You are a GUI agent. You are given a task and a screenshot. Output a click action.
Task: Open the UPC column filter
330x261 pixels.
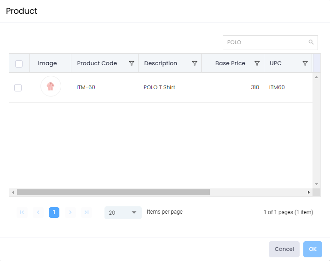click(305, 63)
